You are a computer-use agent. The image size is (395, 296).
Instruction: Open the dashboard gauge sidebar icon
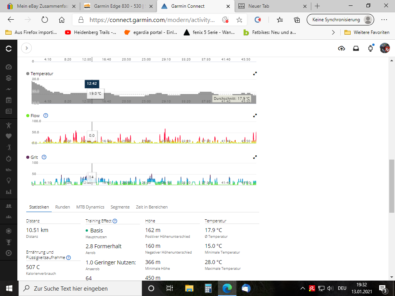8,67
